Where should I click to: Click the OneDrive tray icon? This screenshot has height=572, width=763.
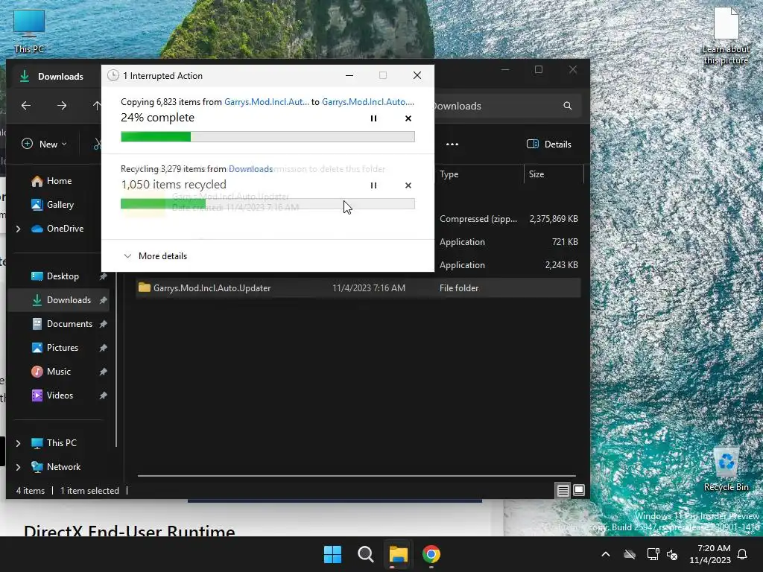click(630, 554)
